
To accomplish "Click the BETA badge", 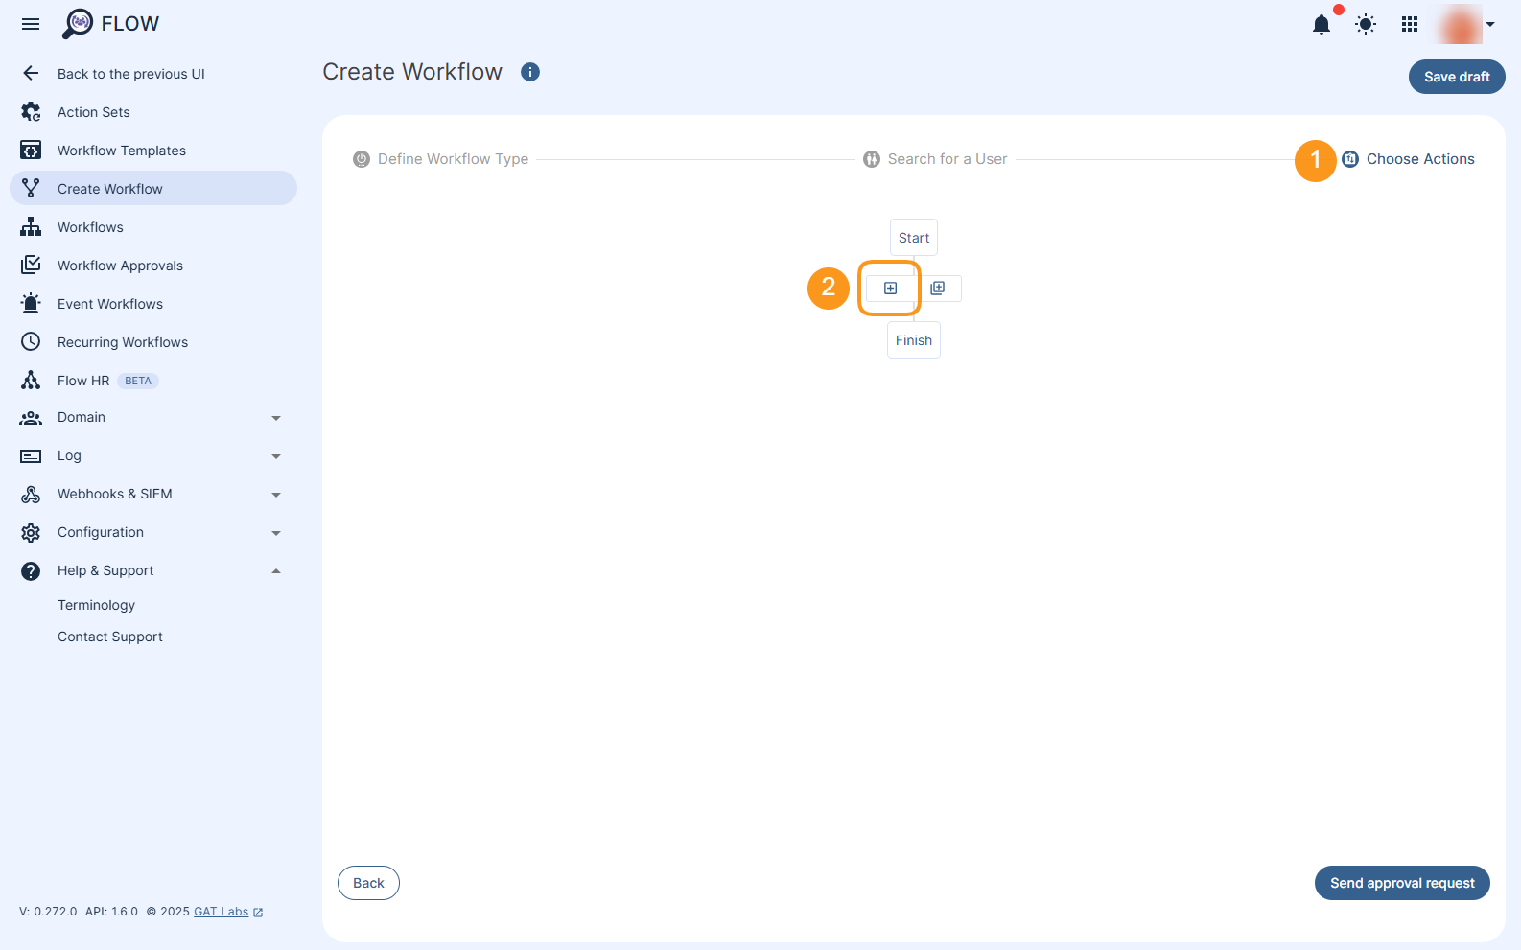I will pyautogui.click(x=138, y=381).
